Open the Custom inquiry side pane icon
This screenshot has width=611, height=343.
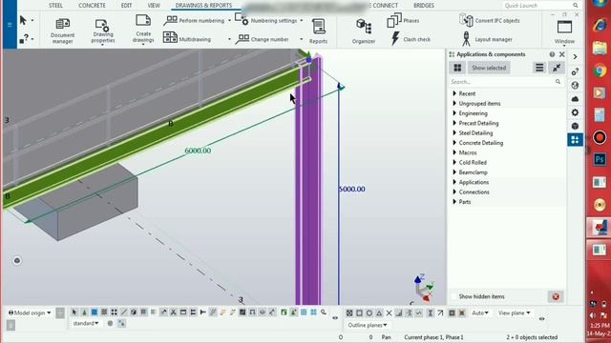tap(575, 71)
